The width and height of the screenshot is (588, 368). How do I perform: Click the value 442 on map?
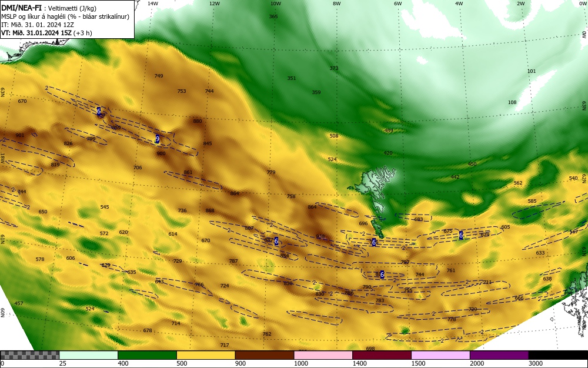pyautogui.click(x=455, y=177)
